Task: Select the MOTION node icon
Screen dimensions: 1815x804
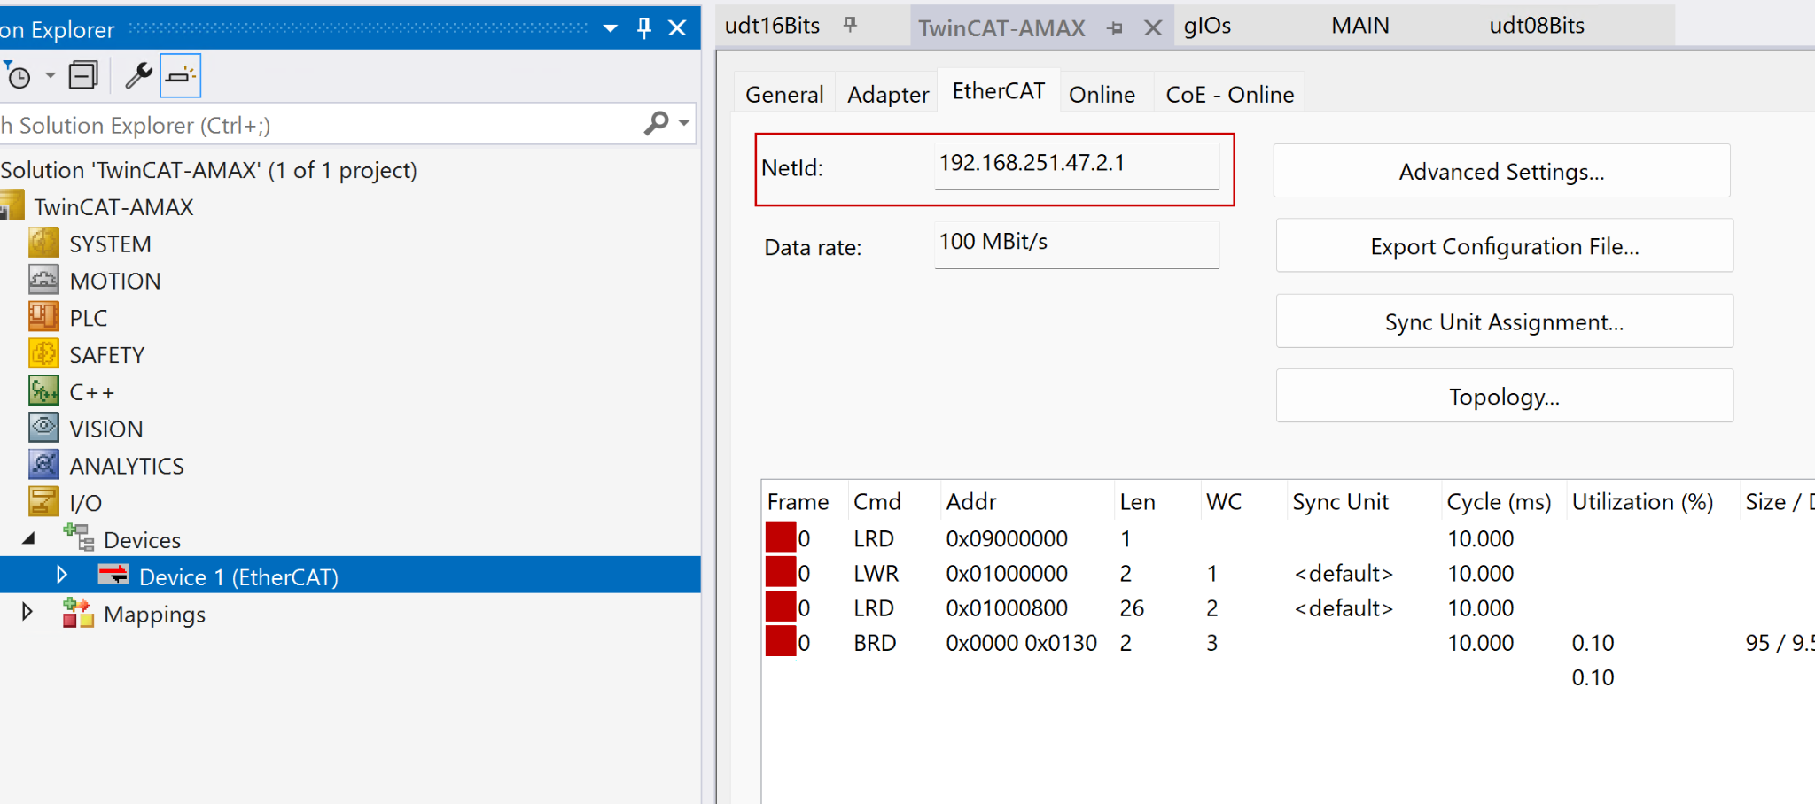Action: click(43, 280)
